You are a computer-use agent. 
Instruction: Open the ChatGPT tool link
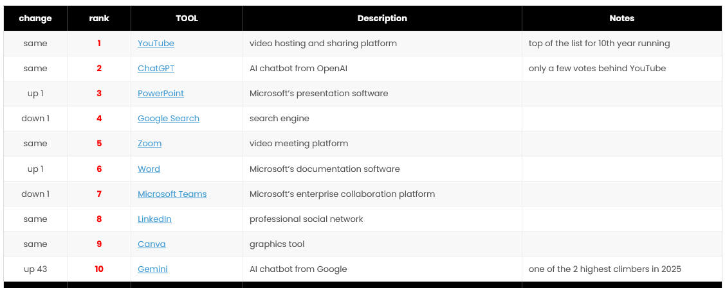tap(156, 69)
